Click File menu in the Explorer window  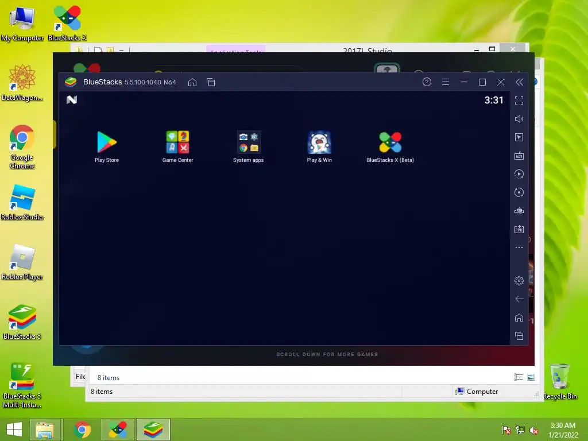80,377
